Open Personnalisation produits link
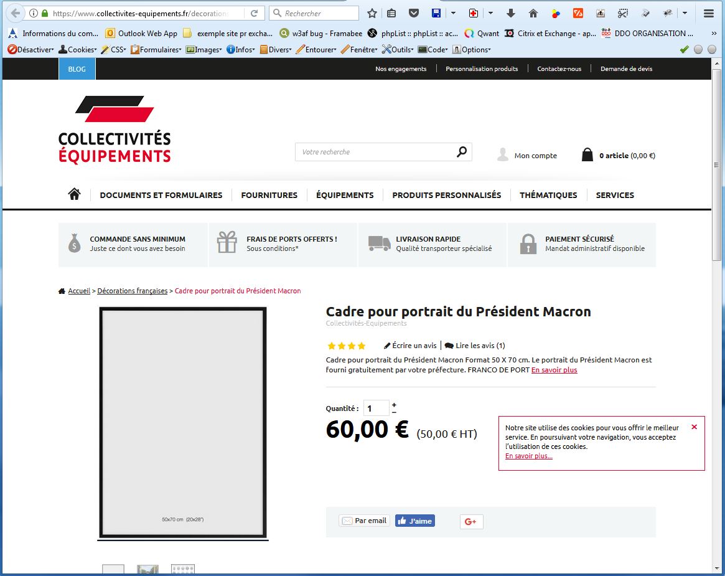 (x=482, y=68)
